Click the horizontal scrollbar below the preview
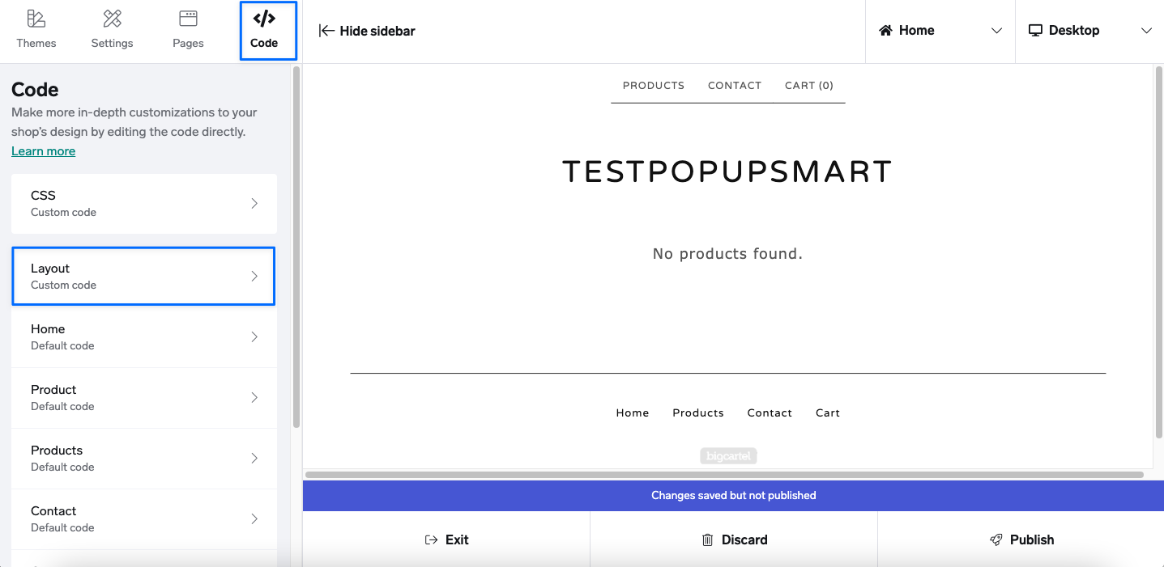 click(x=724, y=475)
